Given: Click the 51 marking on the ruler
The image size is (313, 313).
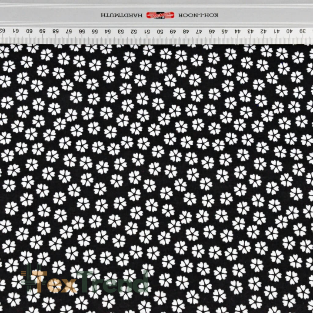Looking at the screenshot, I should coord(147,32).
